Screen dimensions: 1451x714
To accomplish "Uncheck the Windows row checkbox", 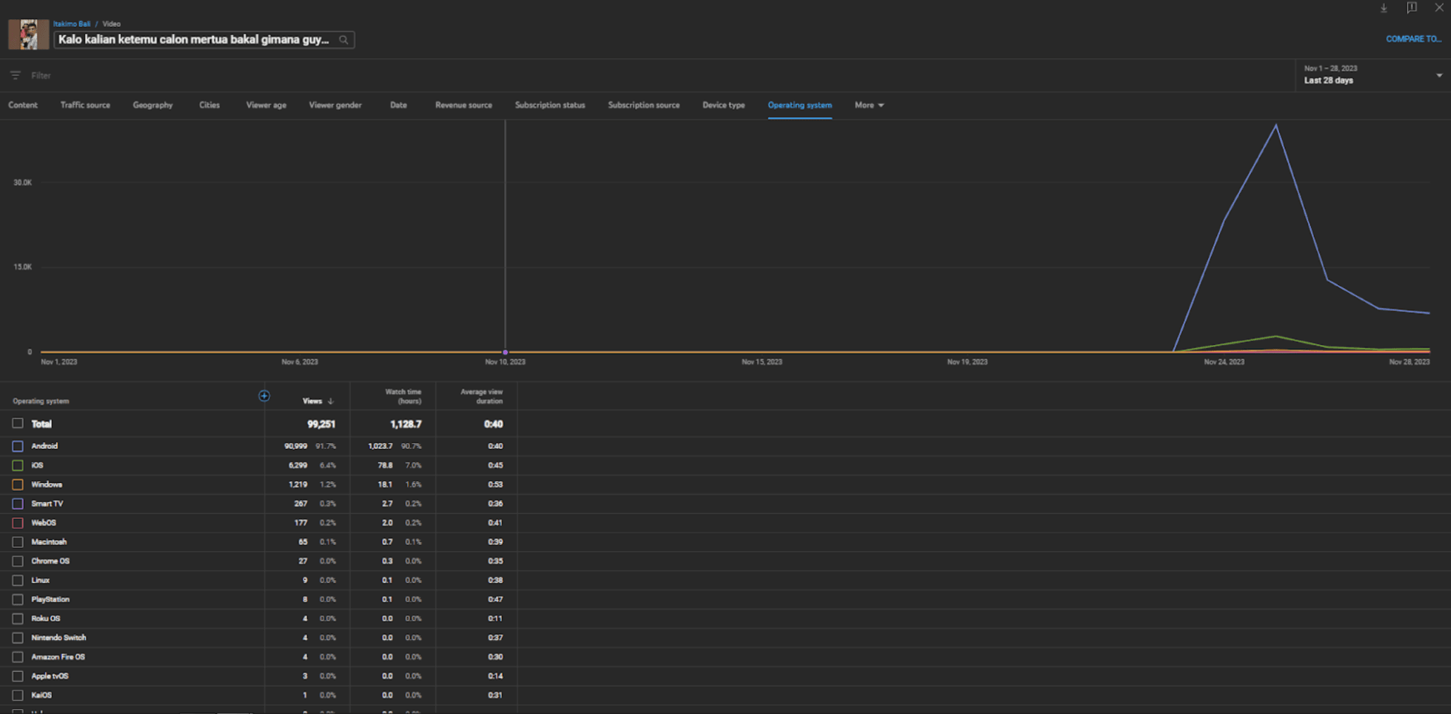I will pyautogui.click(x=18, y=484).
